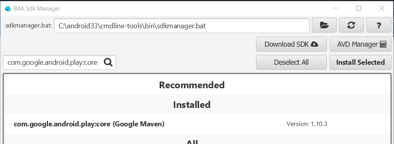Click the Download SDK button label

(286, 44)
